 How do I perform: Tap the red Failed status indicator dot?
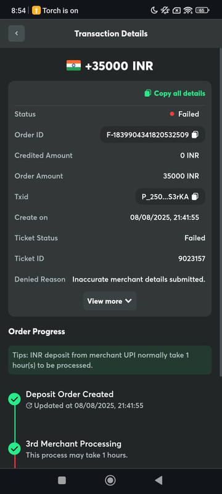pyautogui.click(x=171, y=114)
